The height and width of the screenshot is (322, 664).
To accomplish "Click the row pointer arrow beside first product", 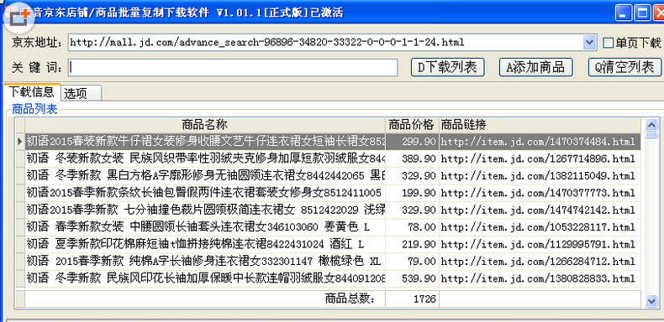I will [20, 142].
